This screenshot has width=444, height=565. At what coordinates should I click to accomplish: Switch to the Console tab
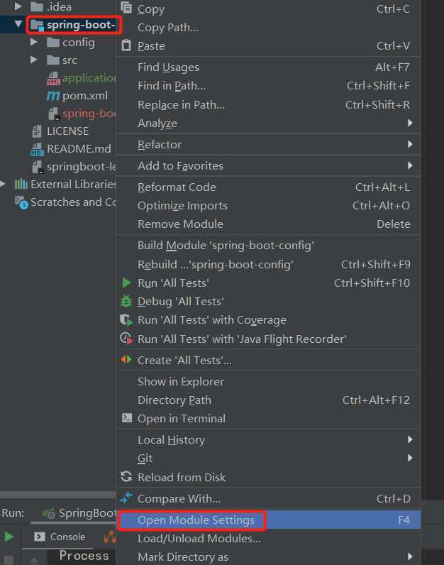60,537
